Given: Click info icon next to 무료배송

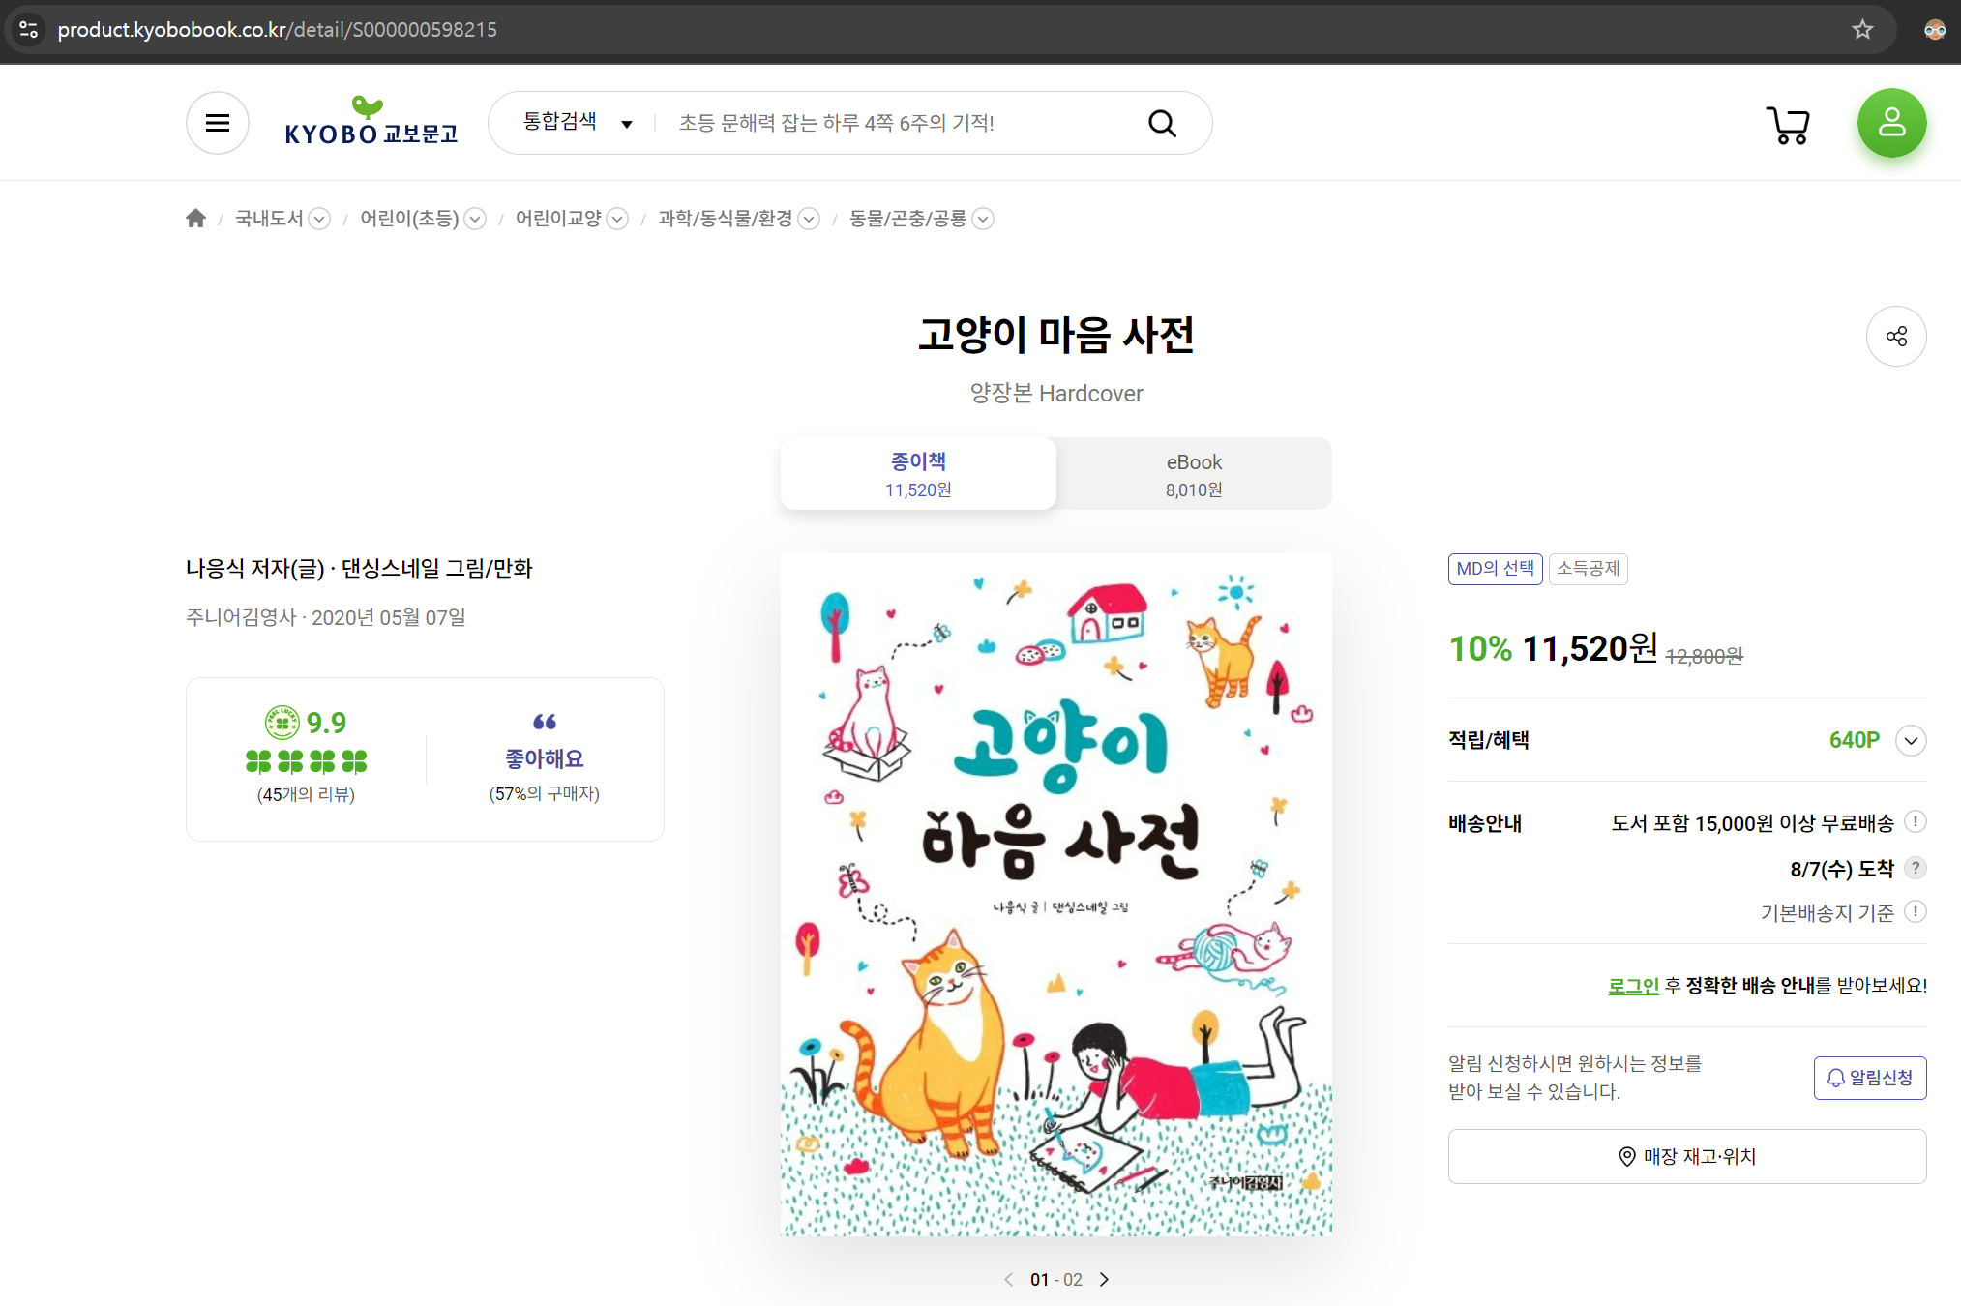Looking at the screenshot, I should (1915, 821).
